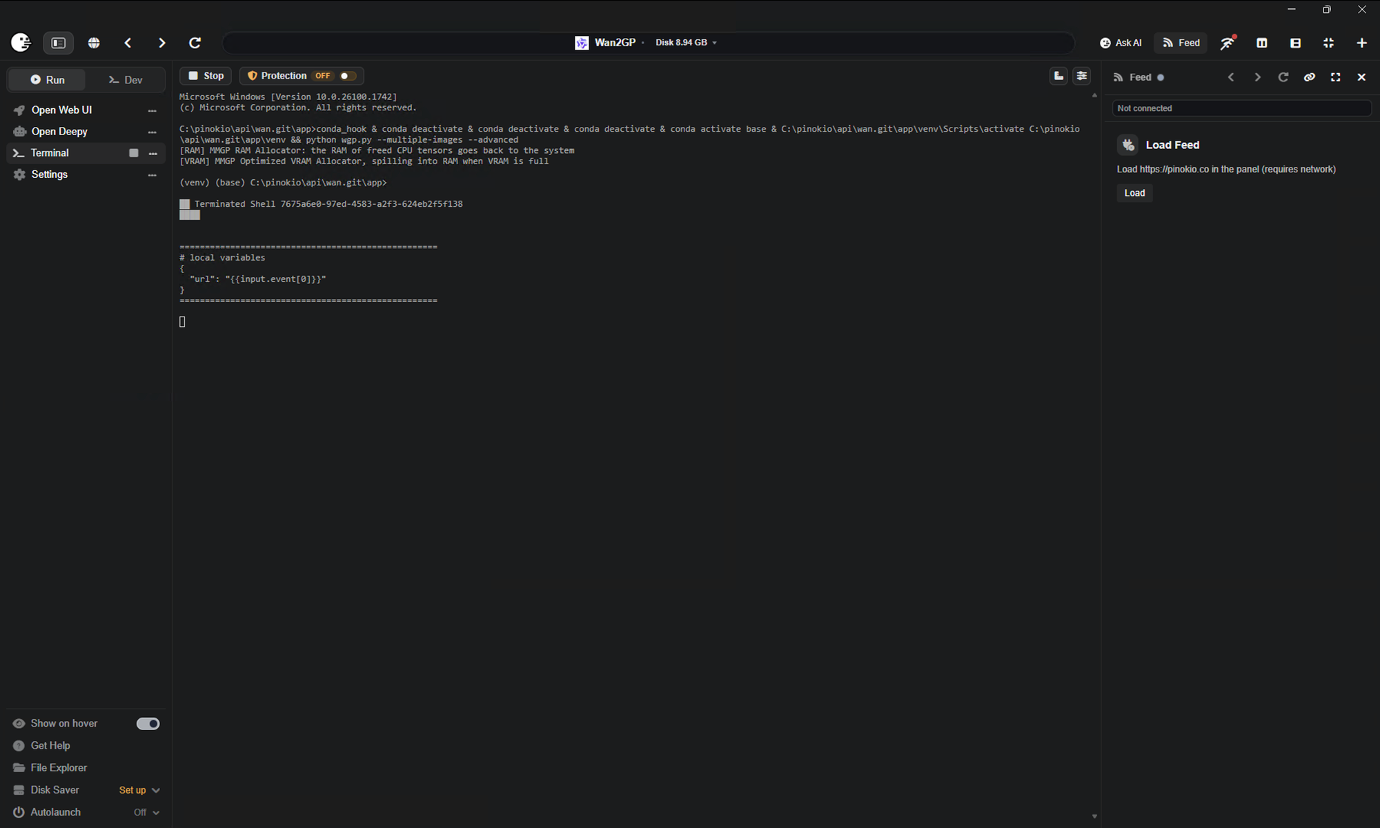
Task: Reload the page with the top-bar refresh icon
Action: 195,43
